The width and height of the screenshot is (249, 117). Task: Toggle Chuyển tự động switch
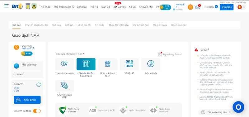pos(37,111)
